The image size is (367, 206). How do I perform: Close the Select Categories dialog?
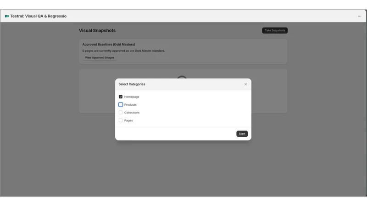click(x=245, y=84)
